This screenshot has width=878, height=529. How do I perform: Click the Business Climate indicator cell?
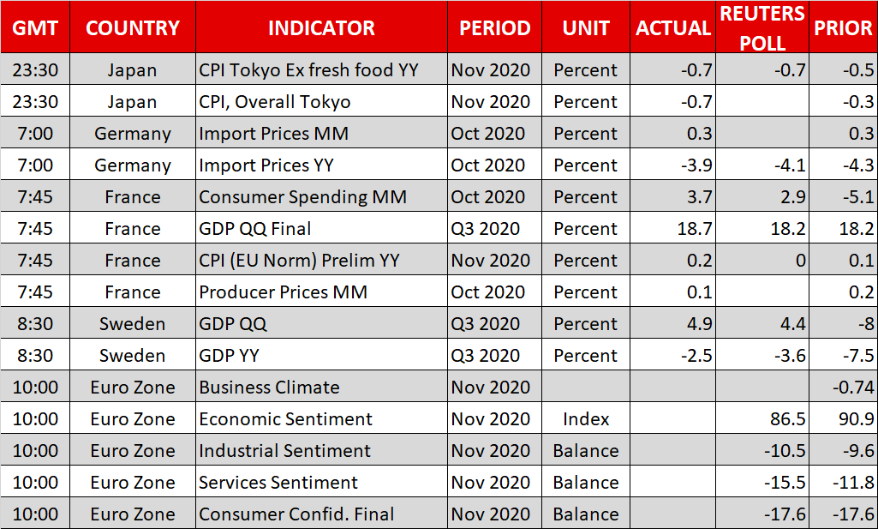pos(269,388)
